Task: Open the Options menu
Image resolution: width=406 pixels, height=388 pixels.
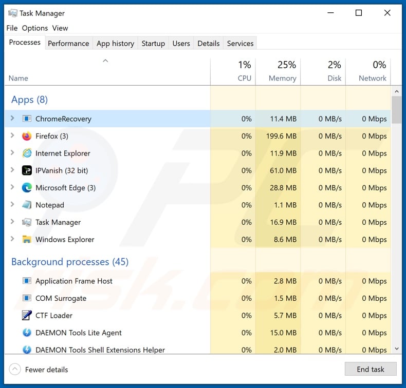Action: [35, 28]
